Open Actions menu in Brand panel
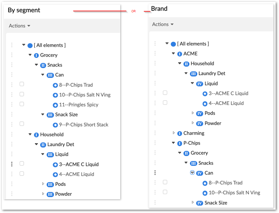The image size is (279, 213). point(163,24)
